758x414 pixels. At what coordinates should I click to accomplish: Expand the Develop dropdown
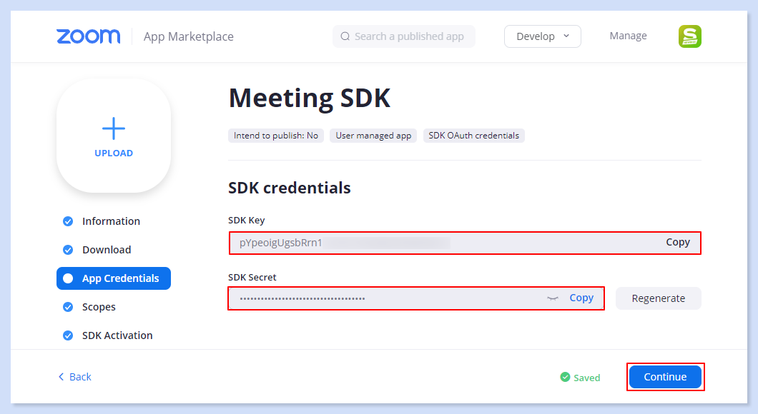click(542, 36)
